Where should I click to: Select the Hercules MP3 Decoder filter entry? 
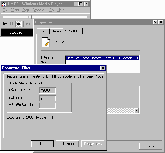[x=102, y=58]
